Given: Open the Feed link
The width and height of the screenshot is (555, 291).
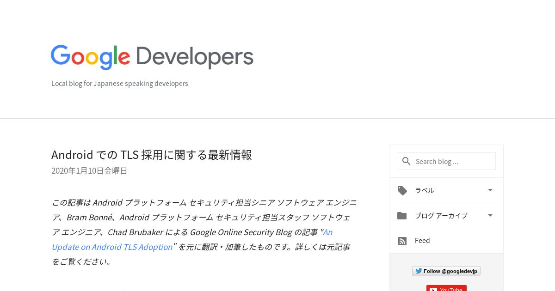Looking at the screenshot, I should (422, 241).
